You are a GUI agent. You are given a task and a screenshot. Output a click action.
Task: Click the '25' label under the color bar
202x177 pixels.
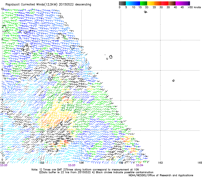tap(154, 7)
